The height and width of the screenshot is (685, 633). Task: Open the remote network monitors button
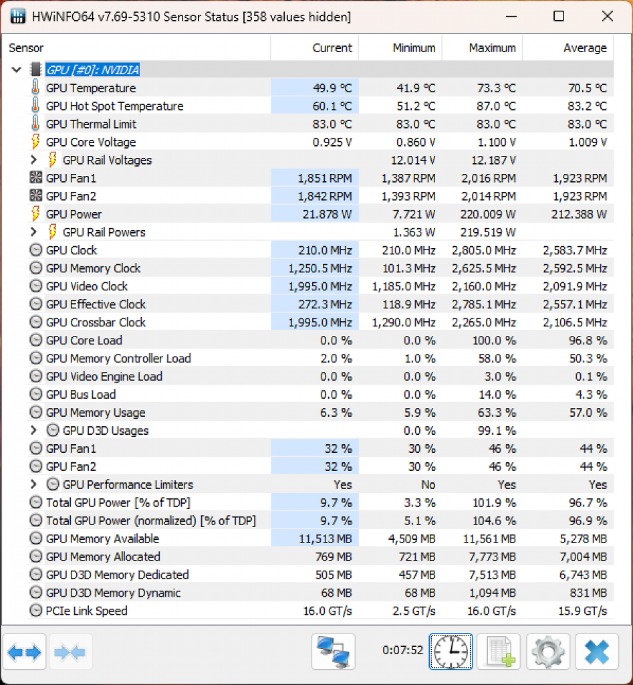(334, 652)
